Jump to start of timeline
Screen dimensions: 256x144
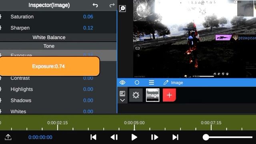point(93,137)
